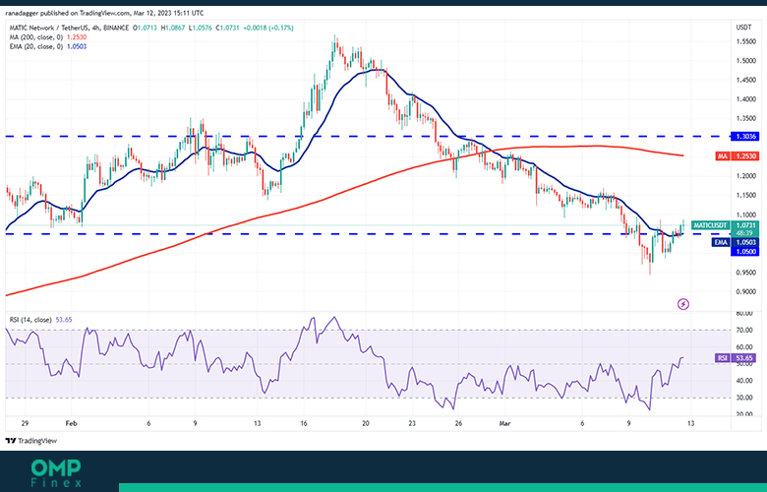This screenshot has width=767, height=492.
Task: Select the RSI (14, close) indicator legend
Action: 40,320
